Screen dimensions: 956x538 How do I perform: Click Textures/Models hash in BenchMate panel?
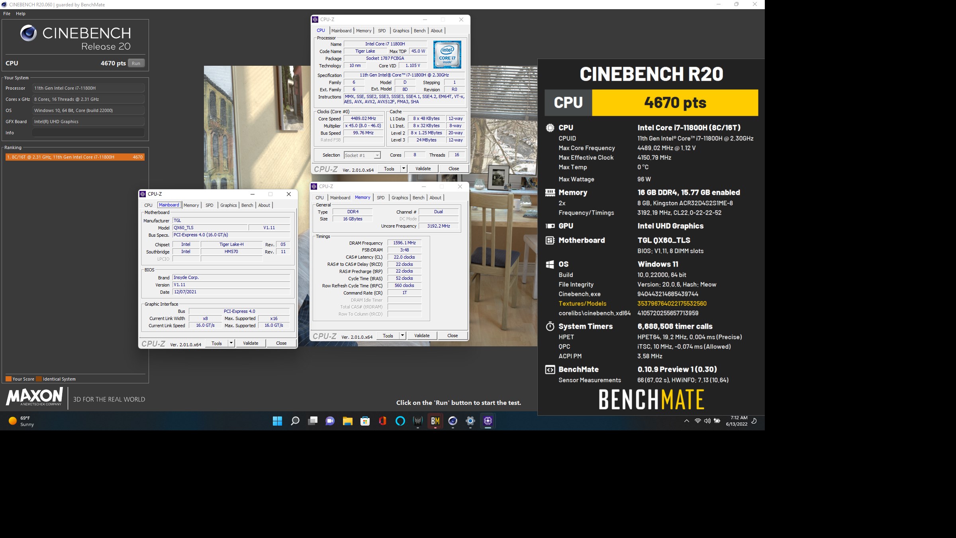click(672, 304)
